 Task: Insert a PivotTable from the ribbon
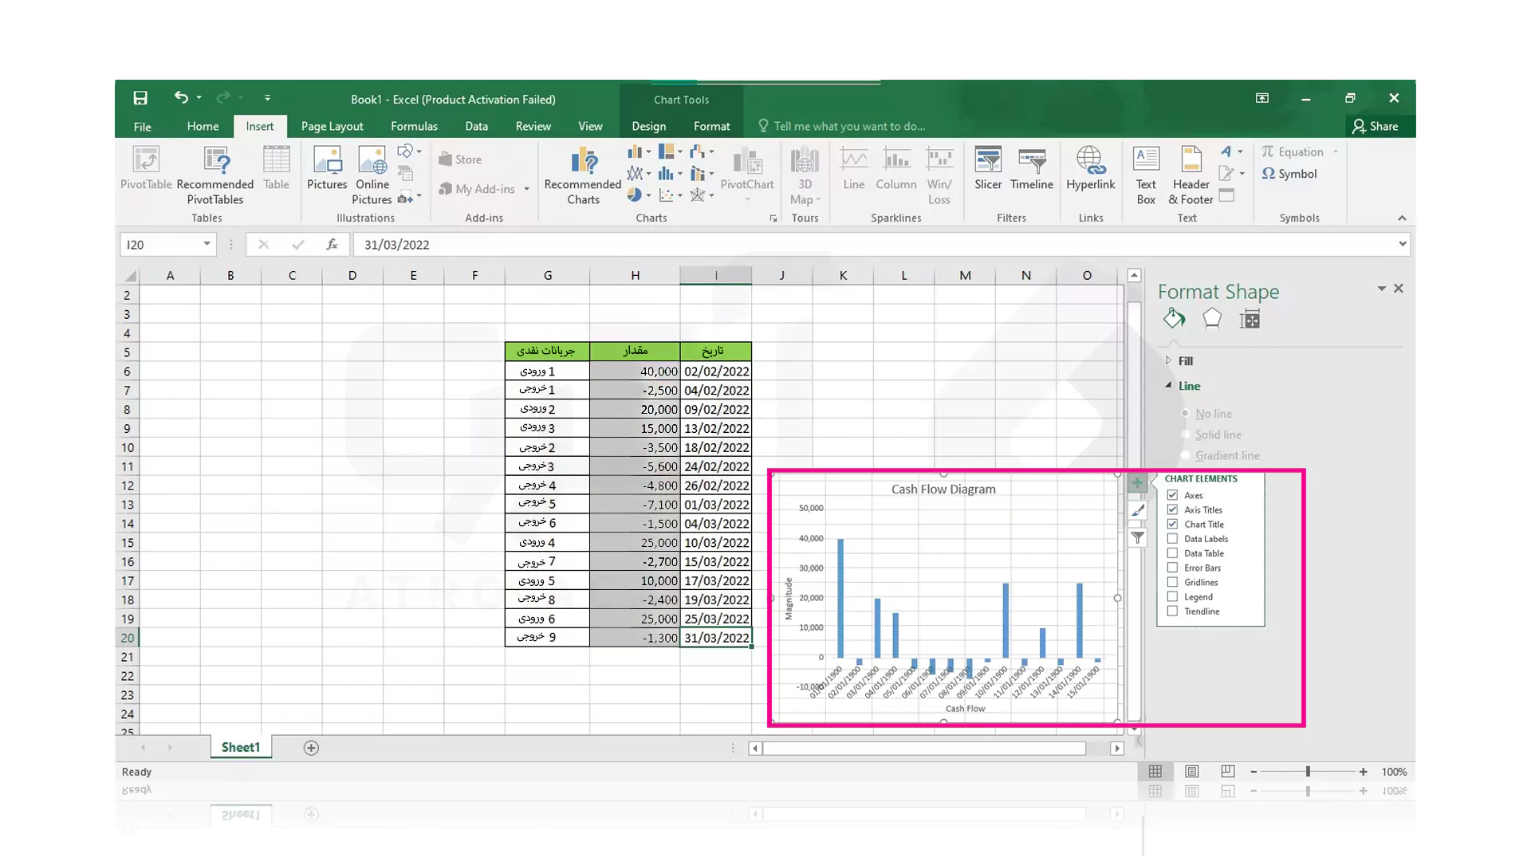[x=146, y=168]
